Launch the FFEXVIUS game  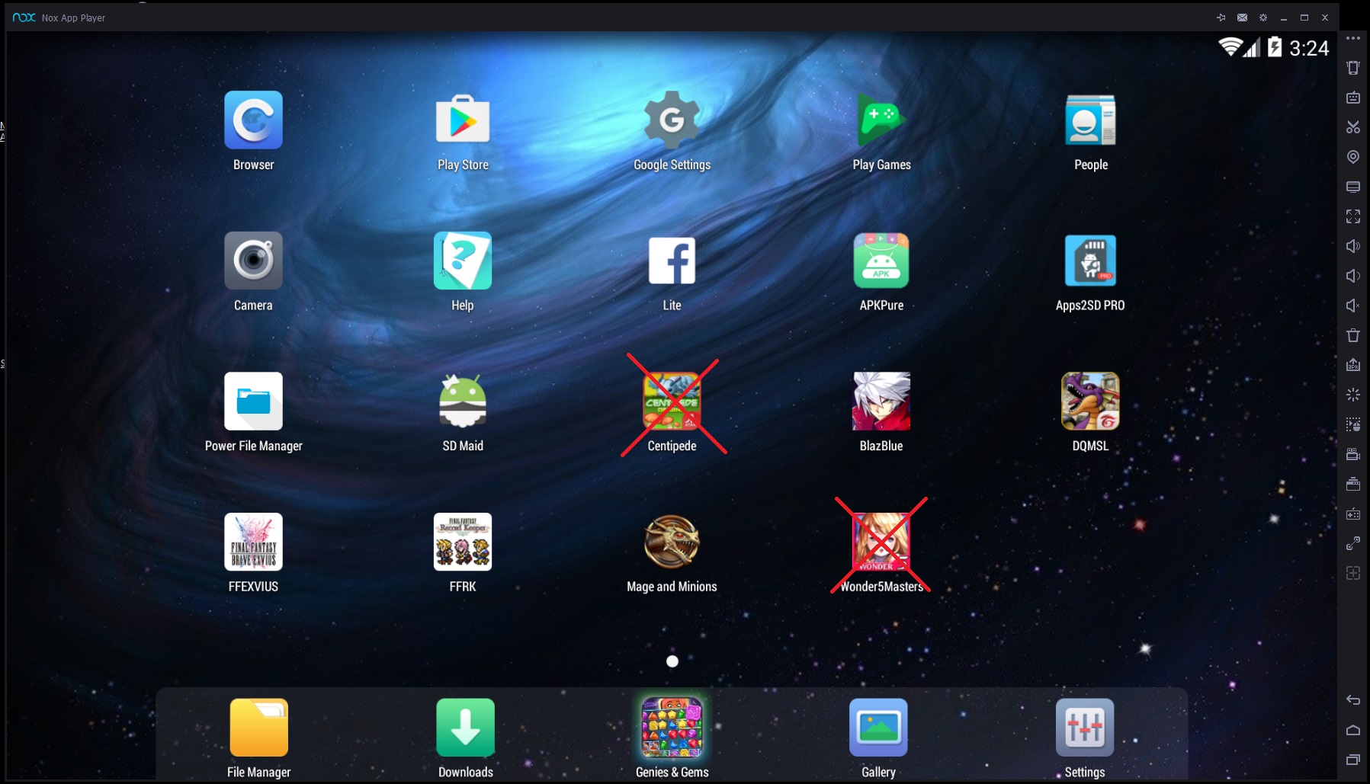click(253, 542)
